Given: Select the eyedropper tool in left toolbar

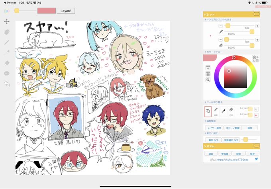Looking at the screenshot, I should [x=7, y=53].
